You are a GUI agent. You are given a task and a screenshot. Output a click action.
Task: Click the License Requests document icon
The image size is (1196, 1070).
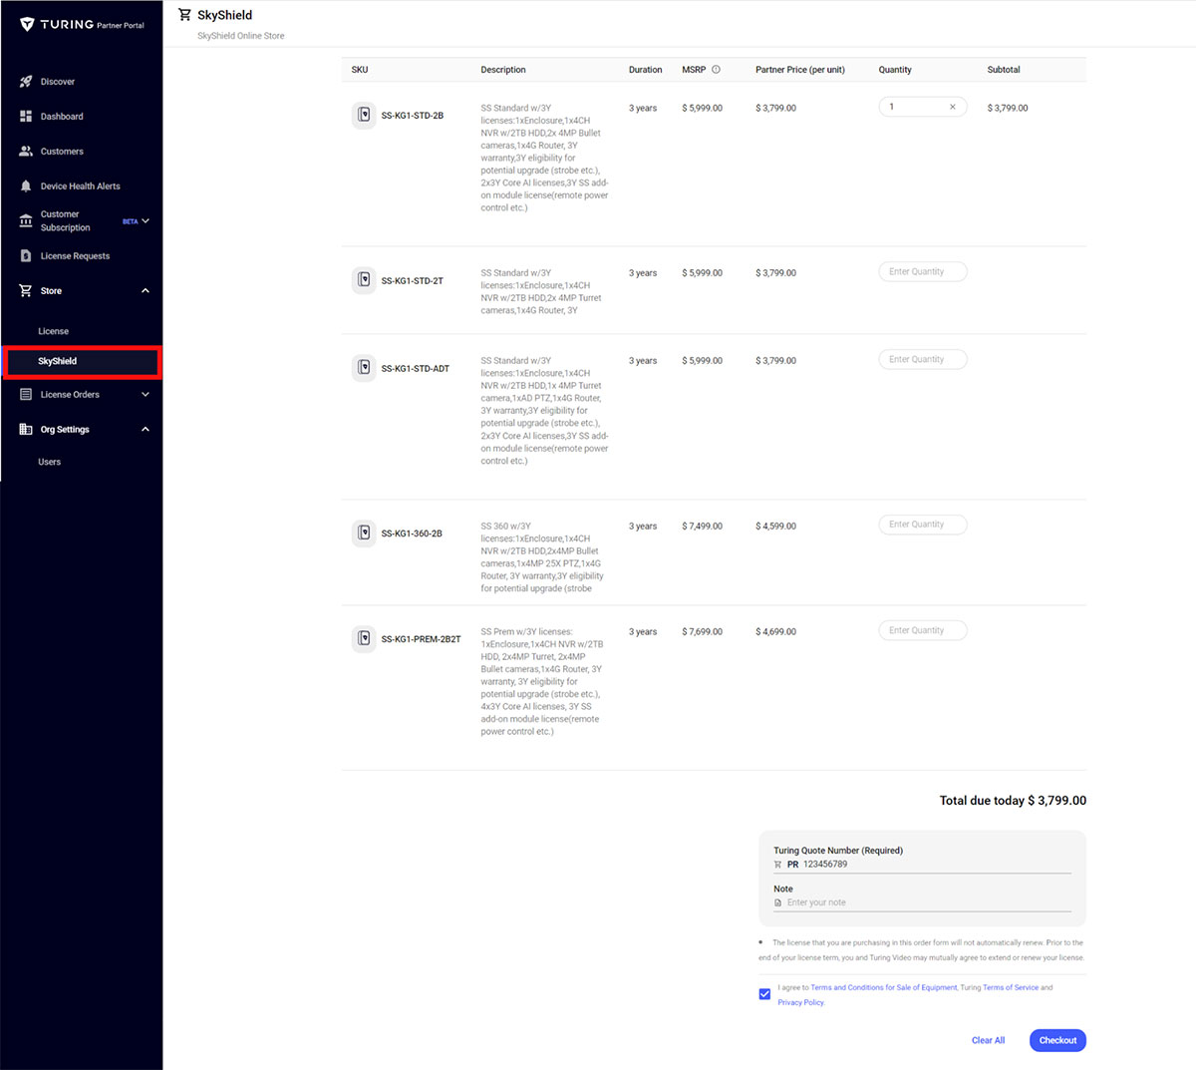(x=26, y=256)
